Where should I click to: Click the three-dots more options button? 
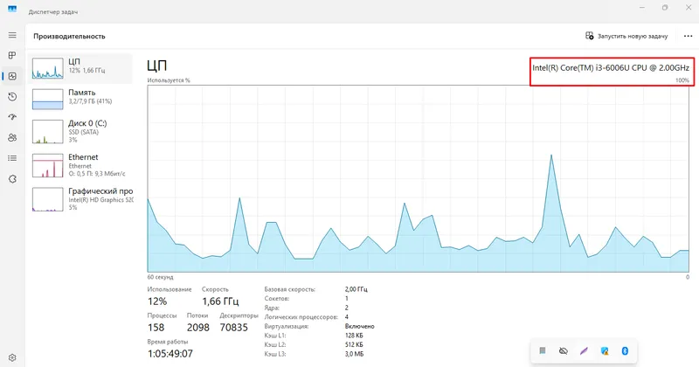688,36
